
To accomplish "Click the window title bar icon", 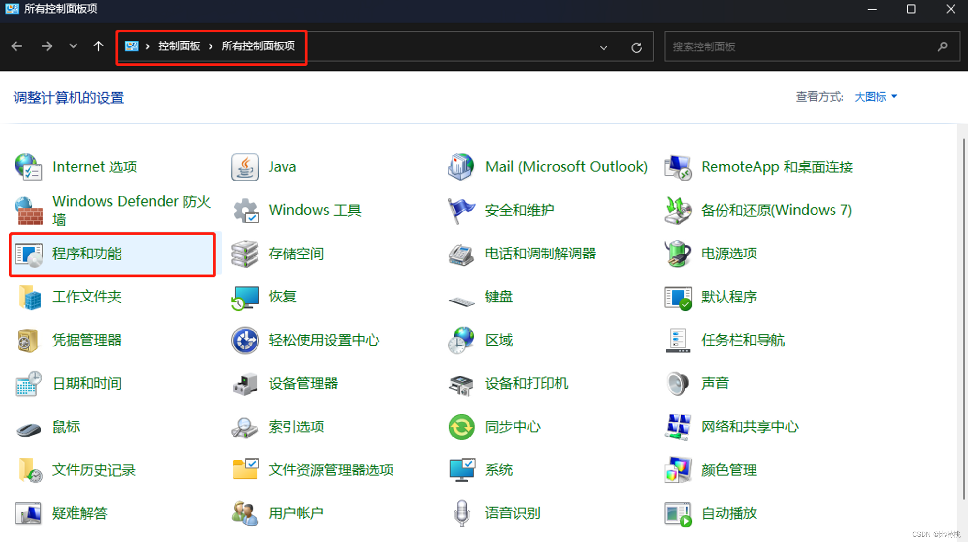I will (12, 9).
